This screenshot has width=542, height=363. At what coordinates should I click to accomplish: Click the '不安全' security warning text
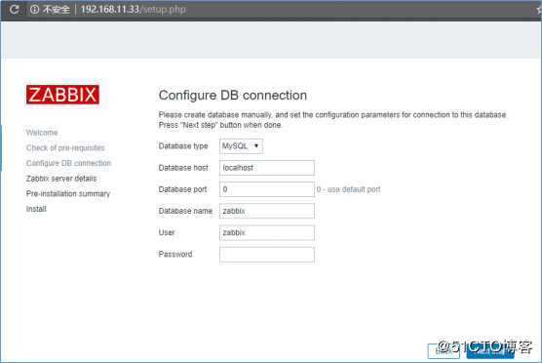click(56, 10)
